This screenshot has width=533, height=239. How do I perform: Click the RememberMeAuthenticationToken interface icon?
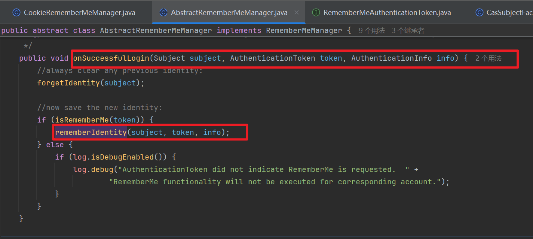coord(316,13)
